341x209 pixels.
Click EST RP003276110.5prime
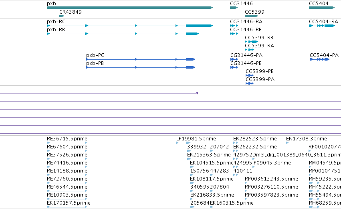pos(271,187)
